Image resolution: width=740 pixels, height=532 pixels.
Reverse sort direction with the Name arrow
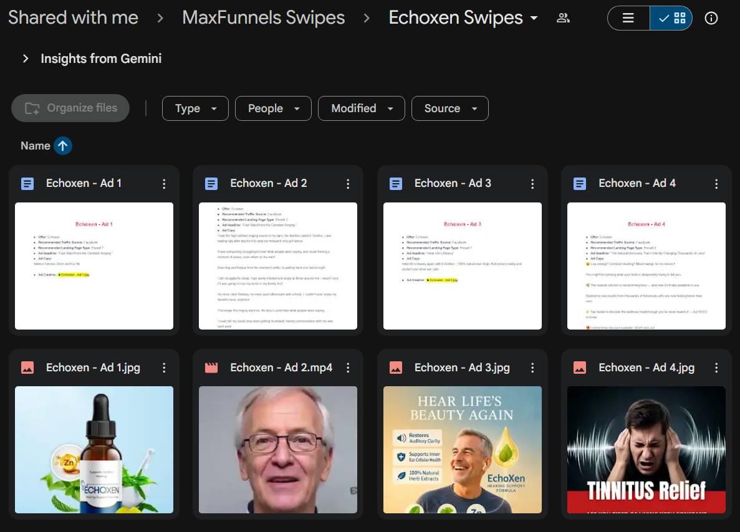pyautogui.click(x=62, y=146)
